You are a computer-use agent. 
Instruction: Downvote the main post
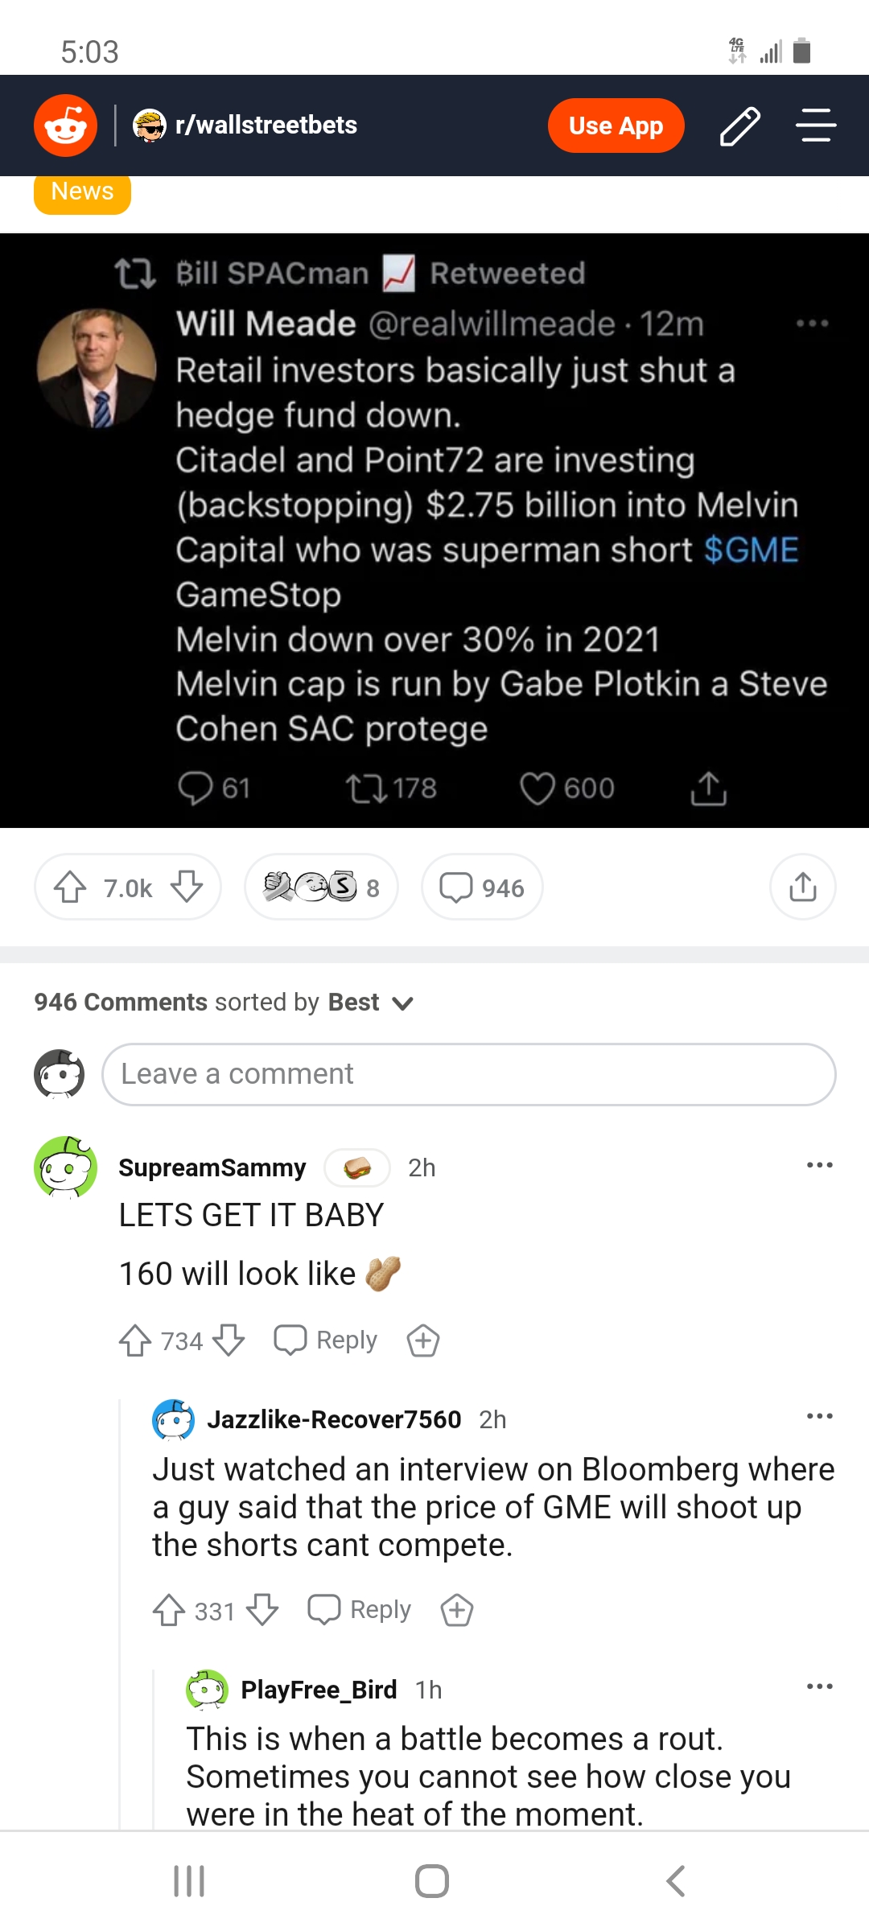point(187,887)
